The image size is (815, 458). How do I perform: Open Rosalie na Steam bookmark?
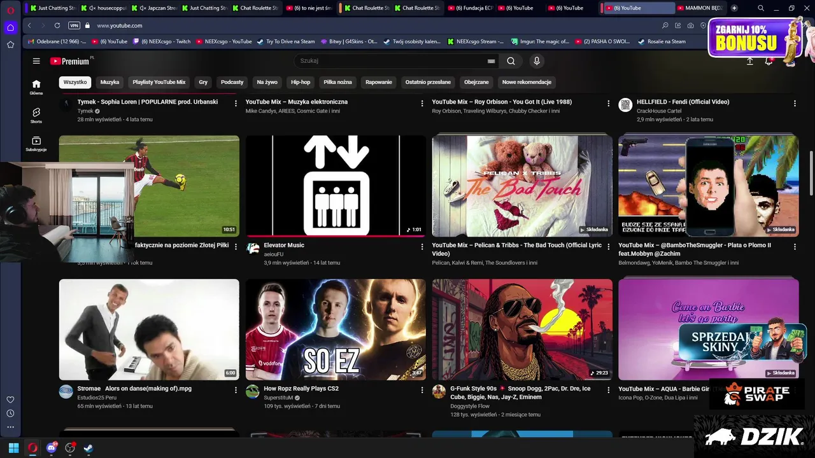(662, 41)
